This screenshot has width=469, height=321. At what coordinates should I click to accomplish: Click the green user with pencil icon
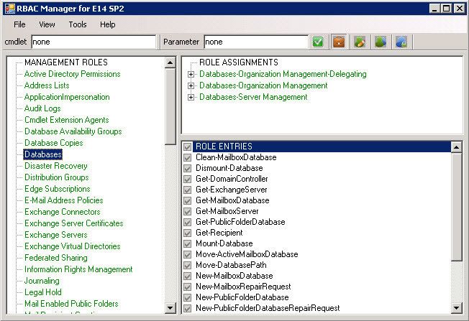(x=360, y=42)
